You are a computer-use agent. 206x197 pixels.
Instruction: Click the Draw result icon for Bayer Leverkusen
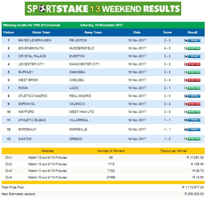(192, 40)
